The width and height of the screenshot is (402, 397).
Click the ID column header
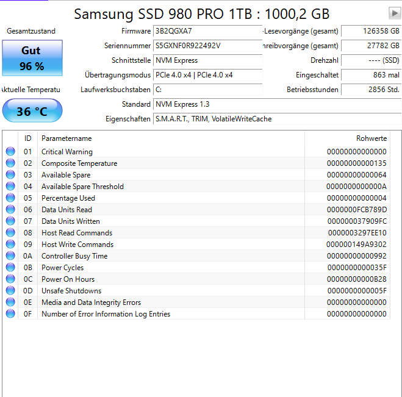tap(27, 138)
